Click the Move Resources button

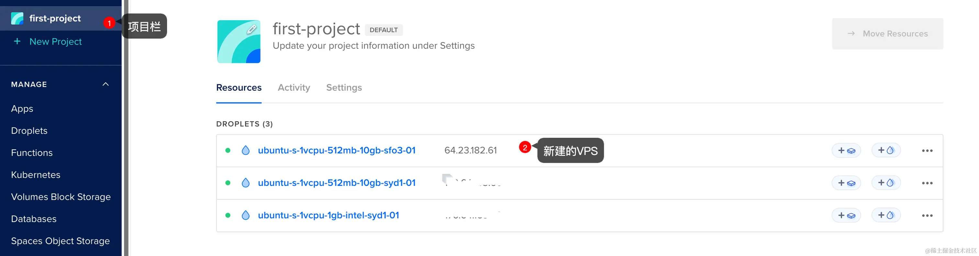887,34
